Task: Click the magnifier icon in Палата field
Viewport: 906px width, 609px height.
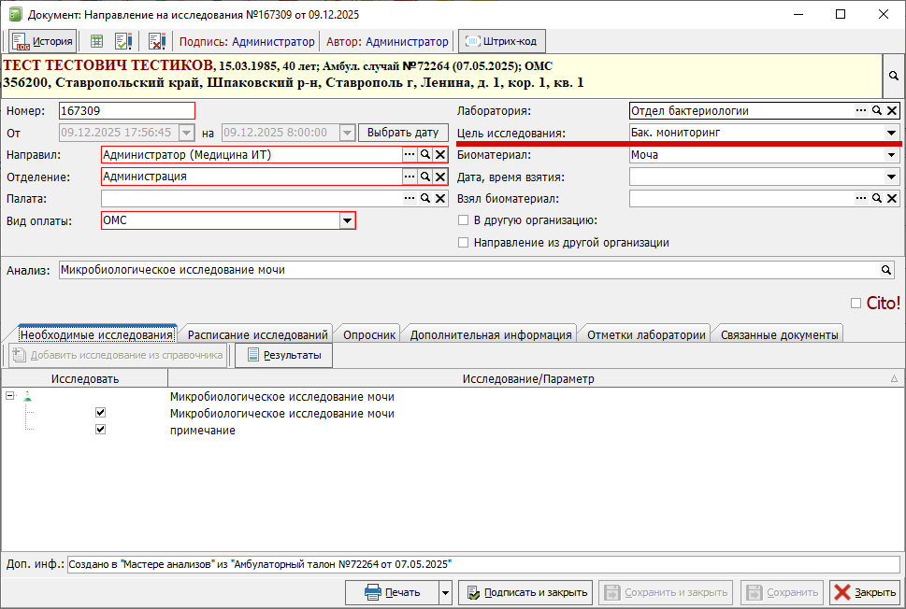Action: click(424, 198)
